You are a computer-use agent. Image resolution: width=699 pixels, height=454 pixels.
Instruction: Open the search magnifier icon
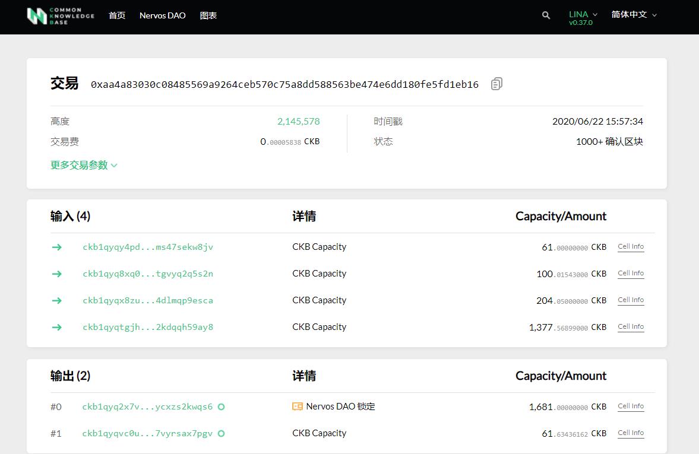coord(546,15)
